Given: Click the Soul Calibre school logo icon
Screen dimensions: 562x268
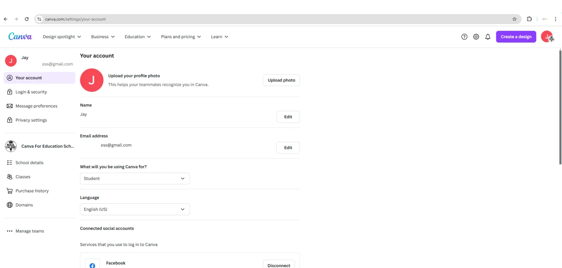Looking at the screenshot, I should (x=11, y=146).
